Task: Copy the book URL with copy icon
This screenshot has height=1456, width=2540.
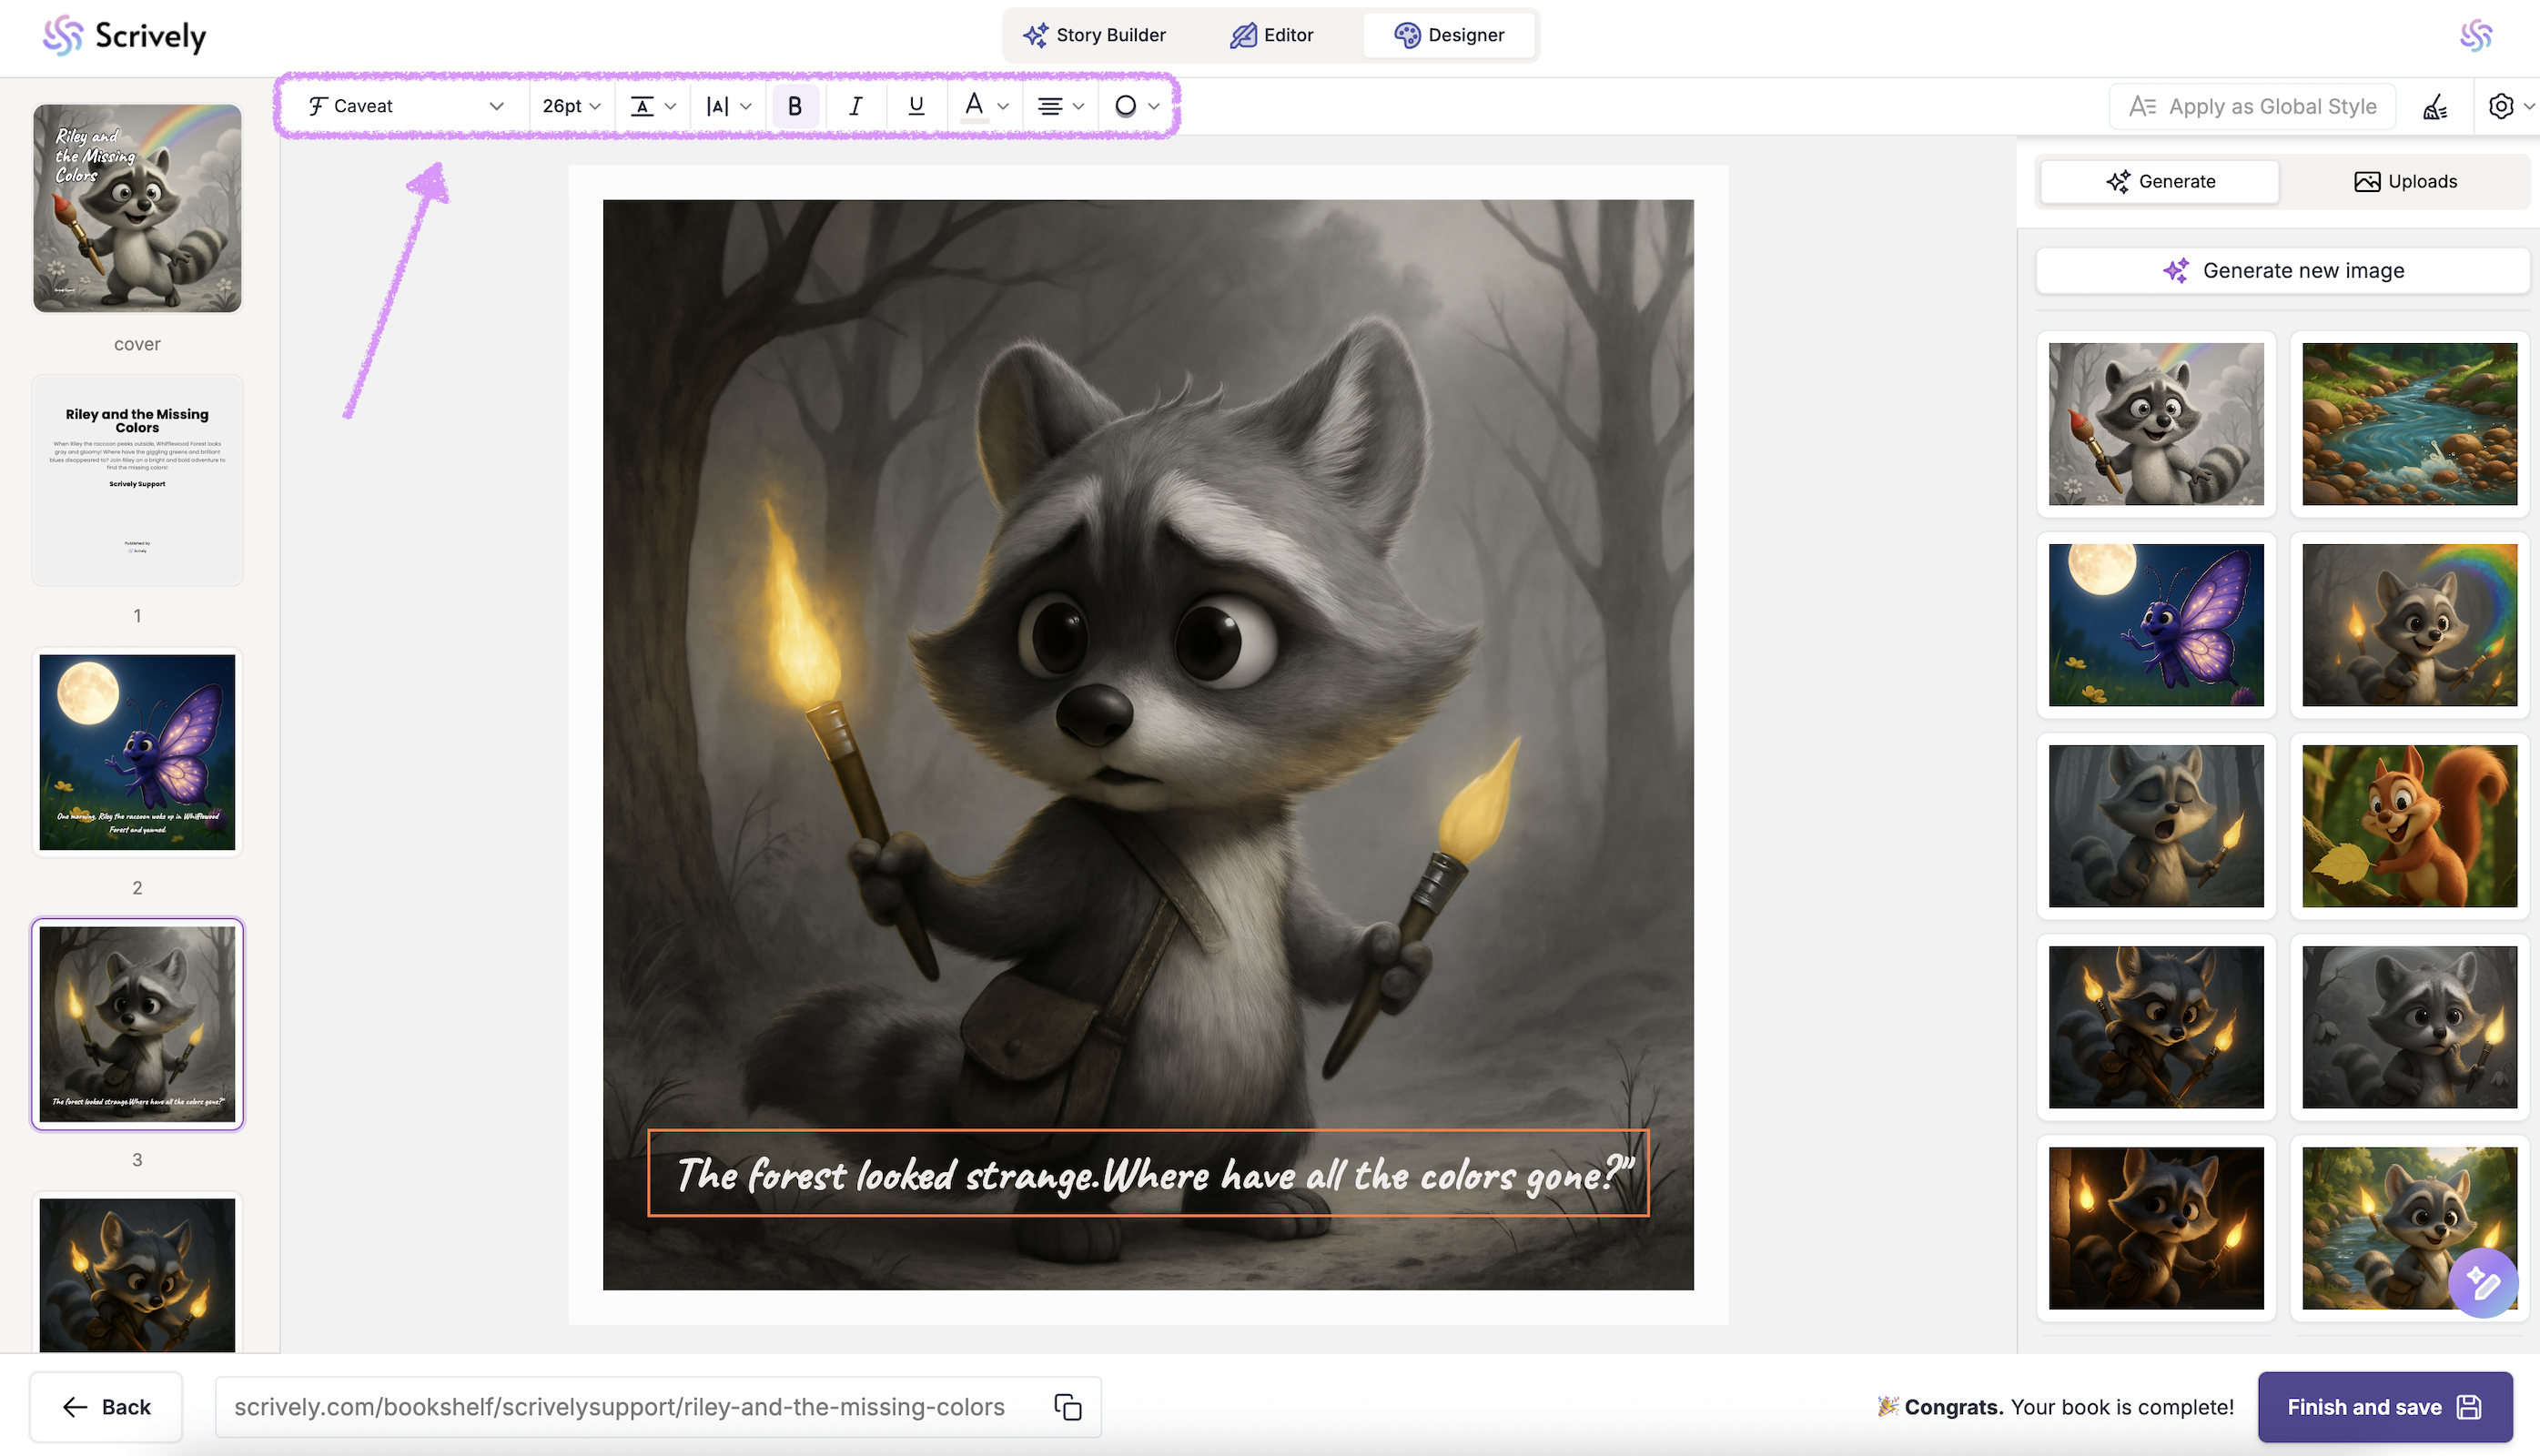Action: pyautogui.click(x=1067, y=1407)
